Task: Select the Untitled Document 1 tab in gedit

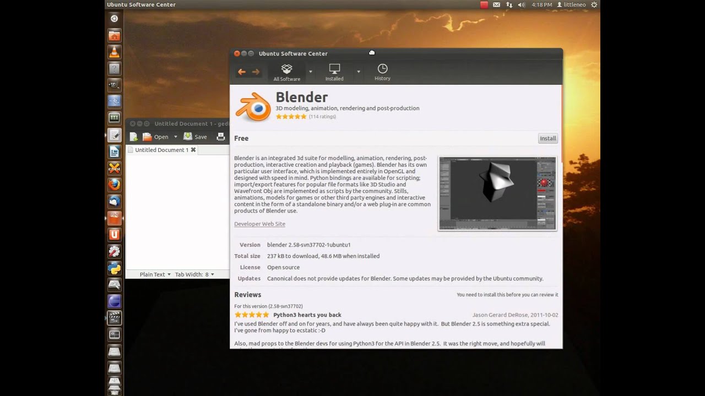Action: click(161, 150)
